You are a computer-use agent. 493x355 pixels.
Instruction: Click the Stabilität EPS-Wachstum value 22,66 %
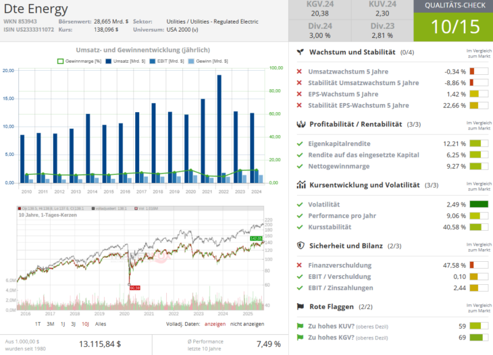click(x=455, y=105)
